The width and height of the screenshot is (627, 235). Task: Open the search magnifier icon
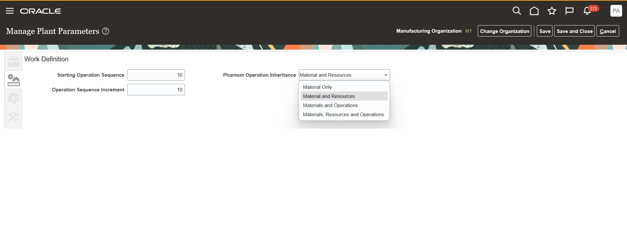[x=517, y=11]
